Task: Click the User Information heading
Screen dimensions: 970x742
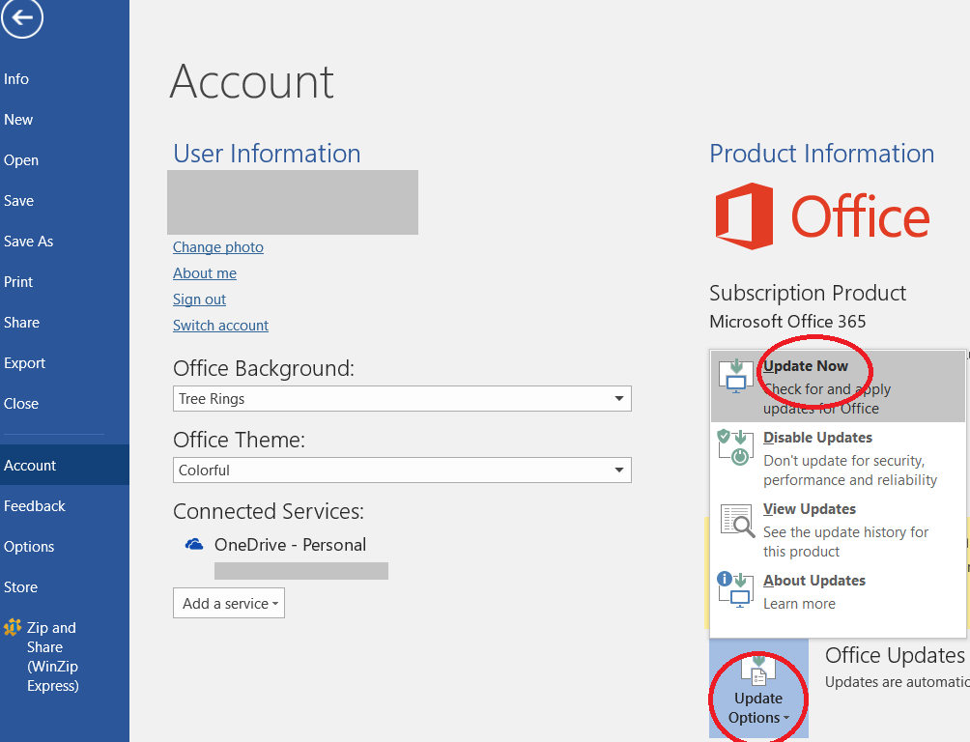Action: [267, 153]
